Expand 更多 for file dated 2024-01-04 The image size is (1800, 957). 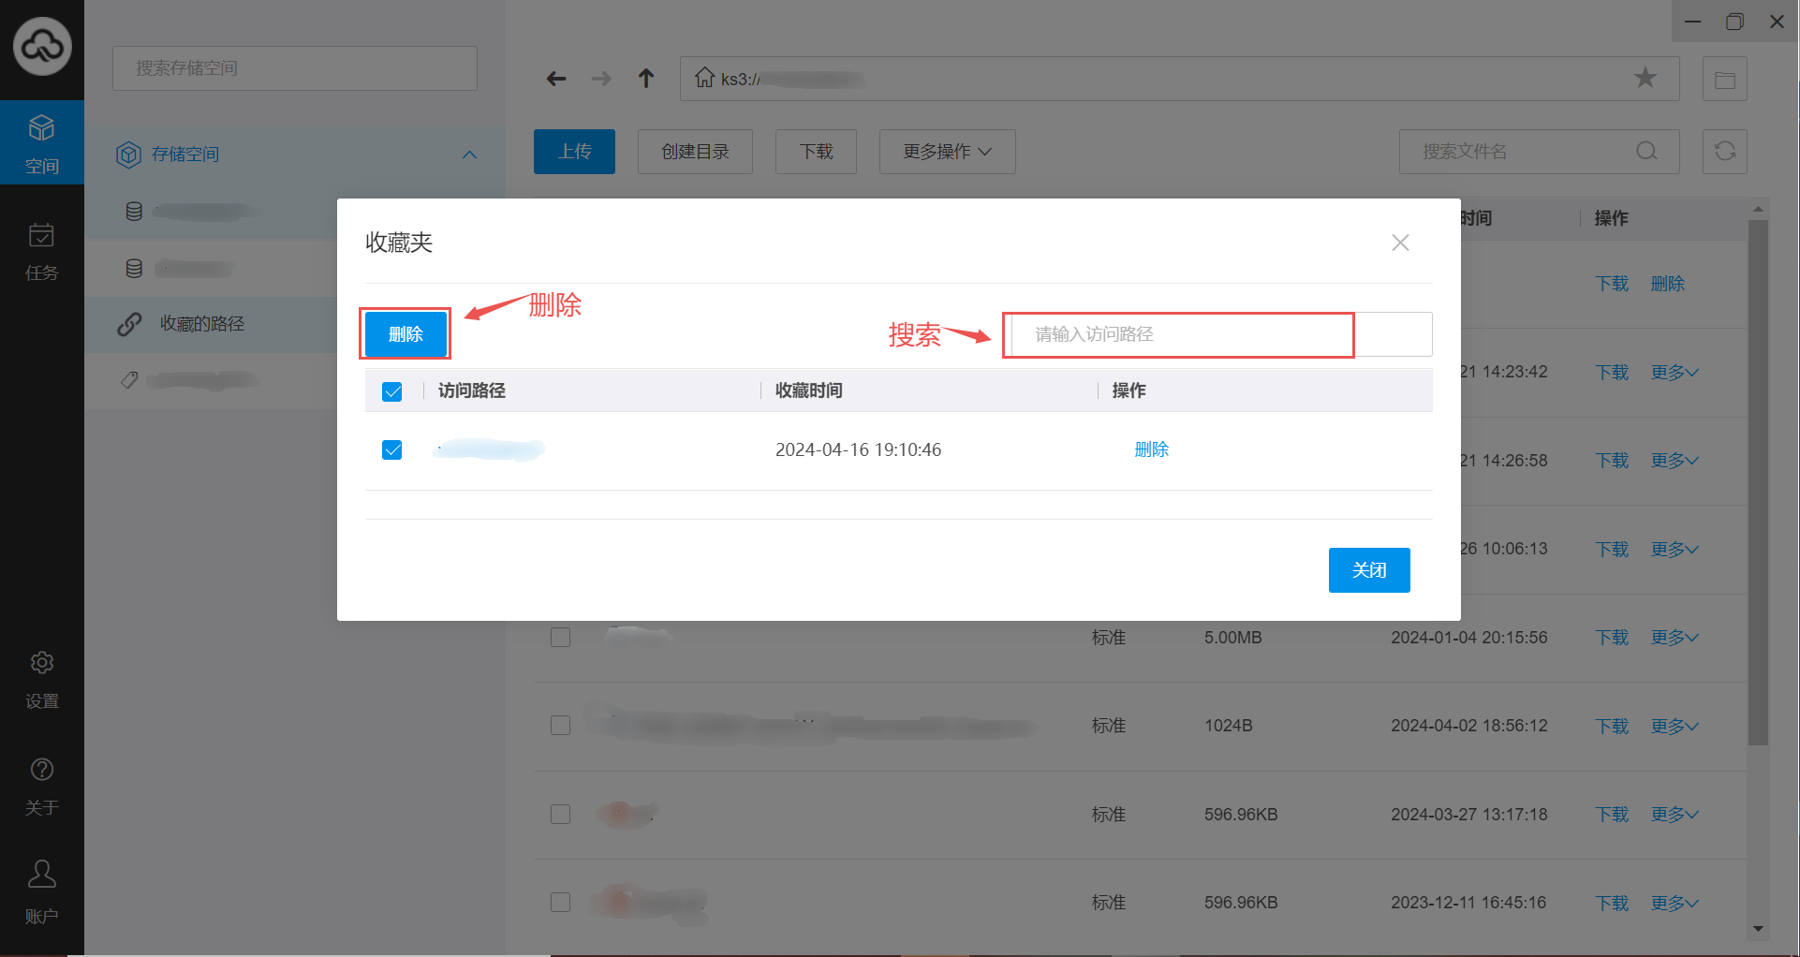coord(1675,638)
